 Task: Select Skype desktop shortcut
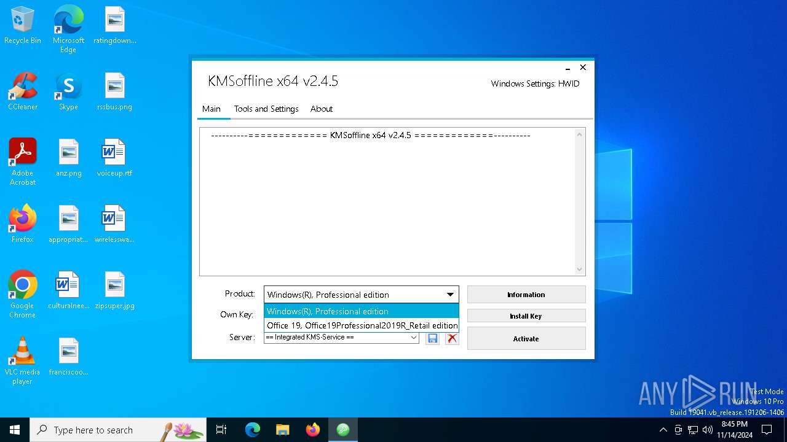68,92
